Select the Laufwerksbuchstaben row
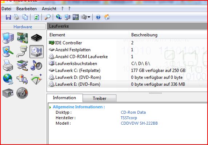The height and width of the screenshot is (145, 208). (127, 64)
